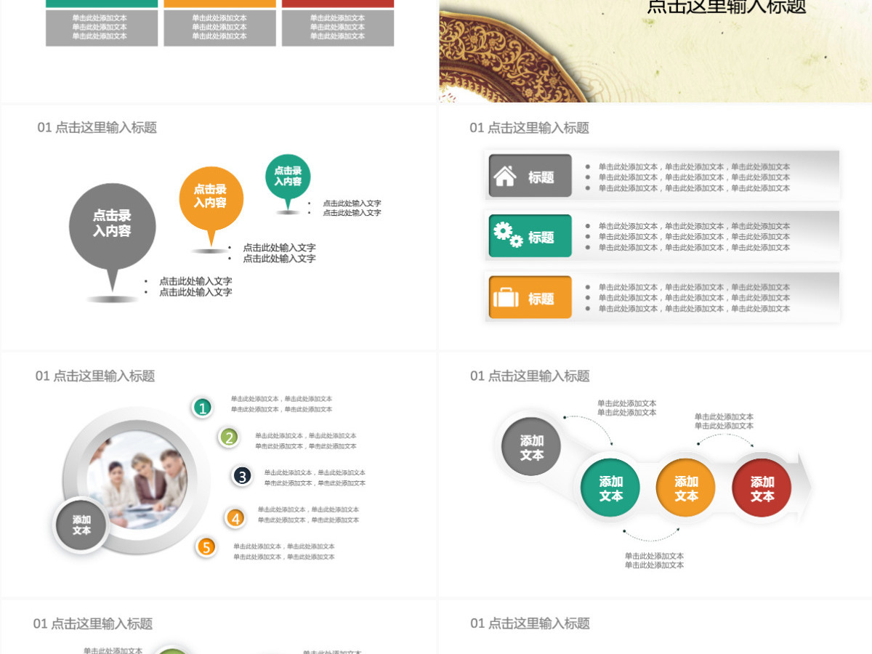Image resolution: width=872 pixels, height=654 pixels.
Task: Click the bullet text beside the gray pin bubble
Action: tap(189, 286)
